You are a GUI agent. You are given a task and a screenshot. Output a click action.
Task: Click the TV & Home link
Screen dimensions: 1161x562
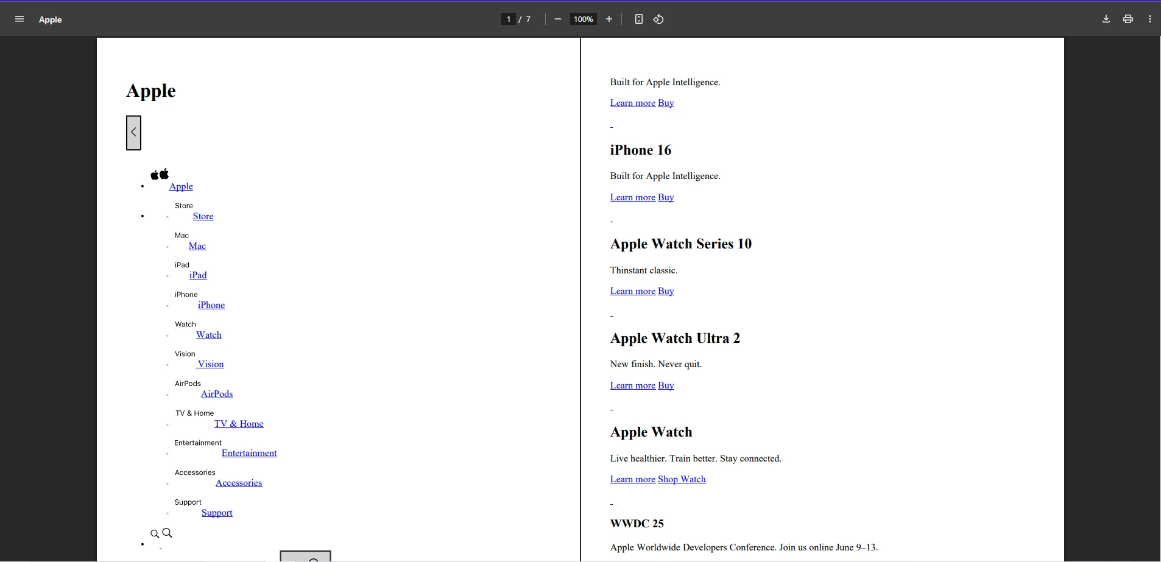tap(239, 424)
